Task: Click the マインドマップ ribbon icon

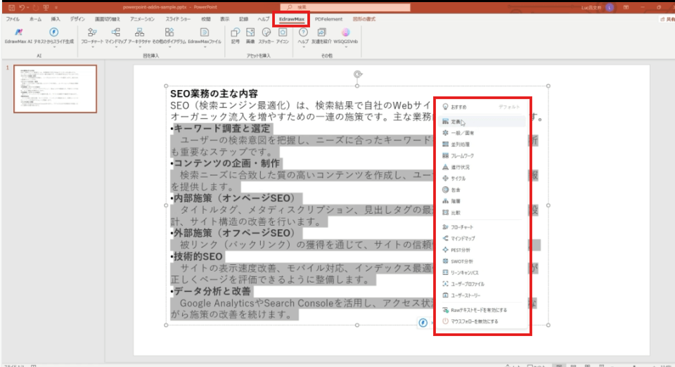Action: coord(116,32)
